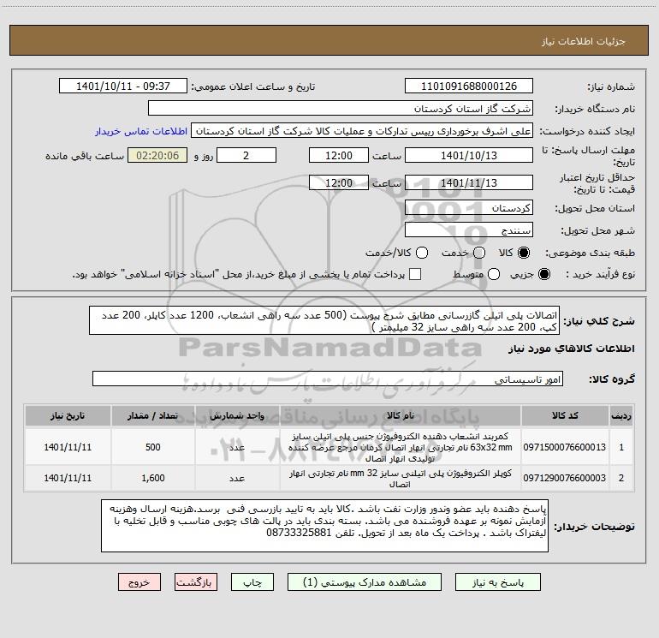Click the quantity cell 500
The width and height of the screenshot is (659, 638).
[x=153, y=447]
